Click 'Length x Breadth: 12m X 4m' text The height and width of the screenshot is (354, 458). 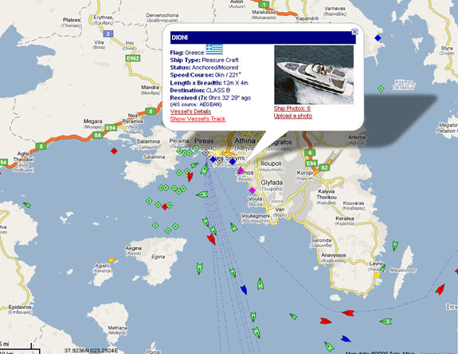click(x=209, y=83)
